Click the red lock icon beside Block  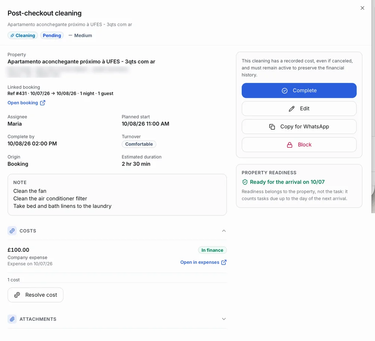click(289, 145)
